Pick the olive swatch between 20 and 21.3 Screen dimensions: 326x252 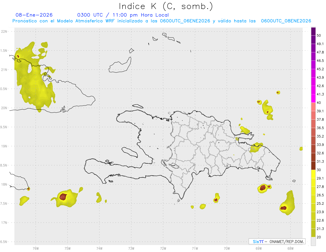tap(313, 233)
